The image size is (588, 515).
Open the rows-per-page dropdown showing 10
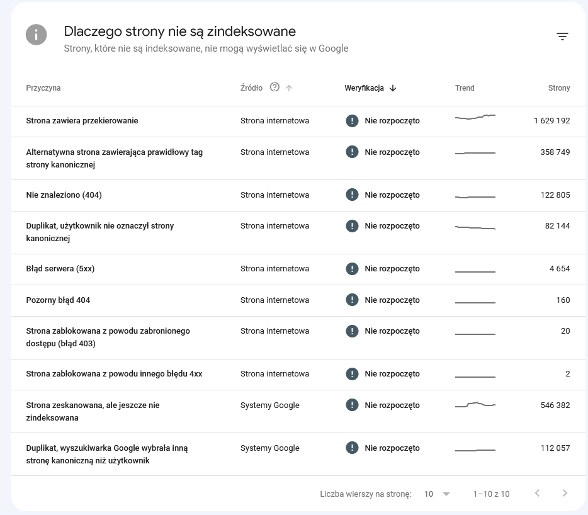tap(437, 494)
